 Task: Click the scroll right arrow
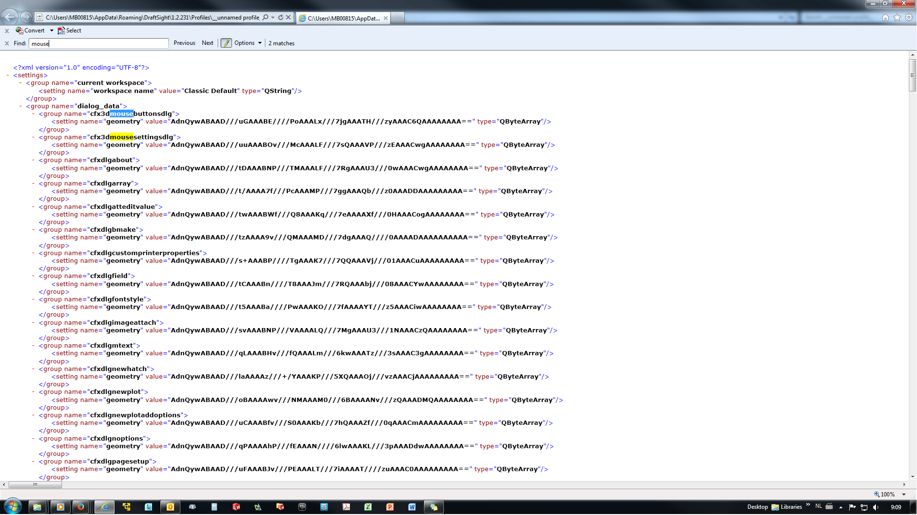(904, 484)
